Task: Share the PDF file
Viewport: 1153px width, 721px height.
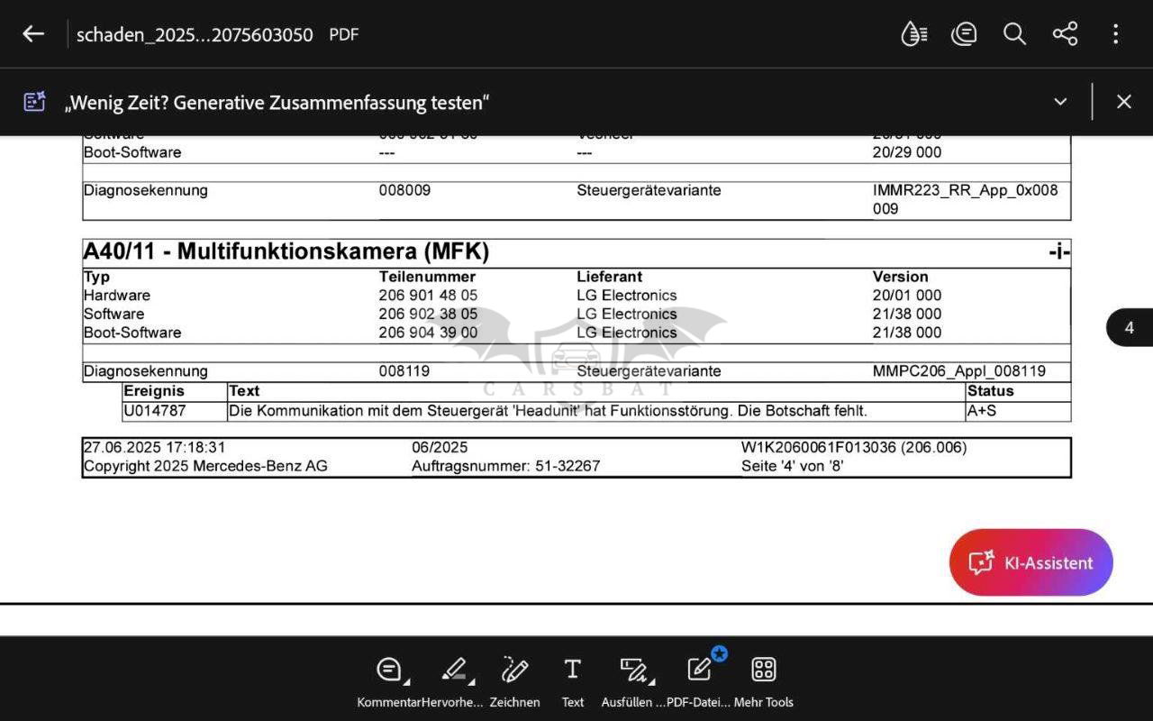Action: pos(1065,34)
